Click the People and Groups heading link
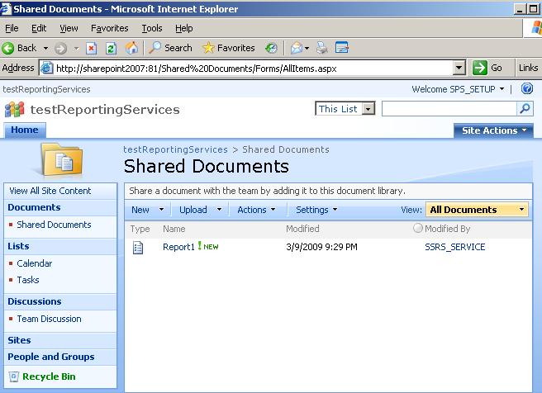This screenshot has height=393, width=542. point(51,357)
